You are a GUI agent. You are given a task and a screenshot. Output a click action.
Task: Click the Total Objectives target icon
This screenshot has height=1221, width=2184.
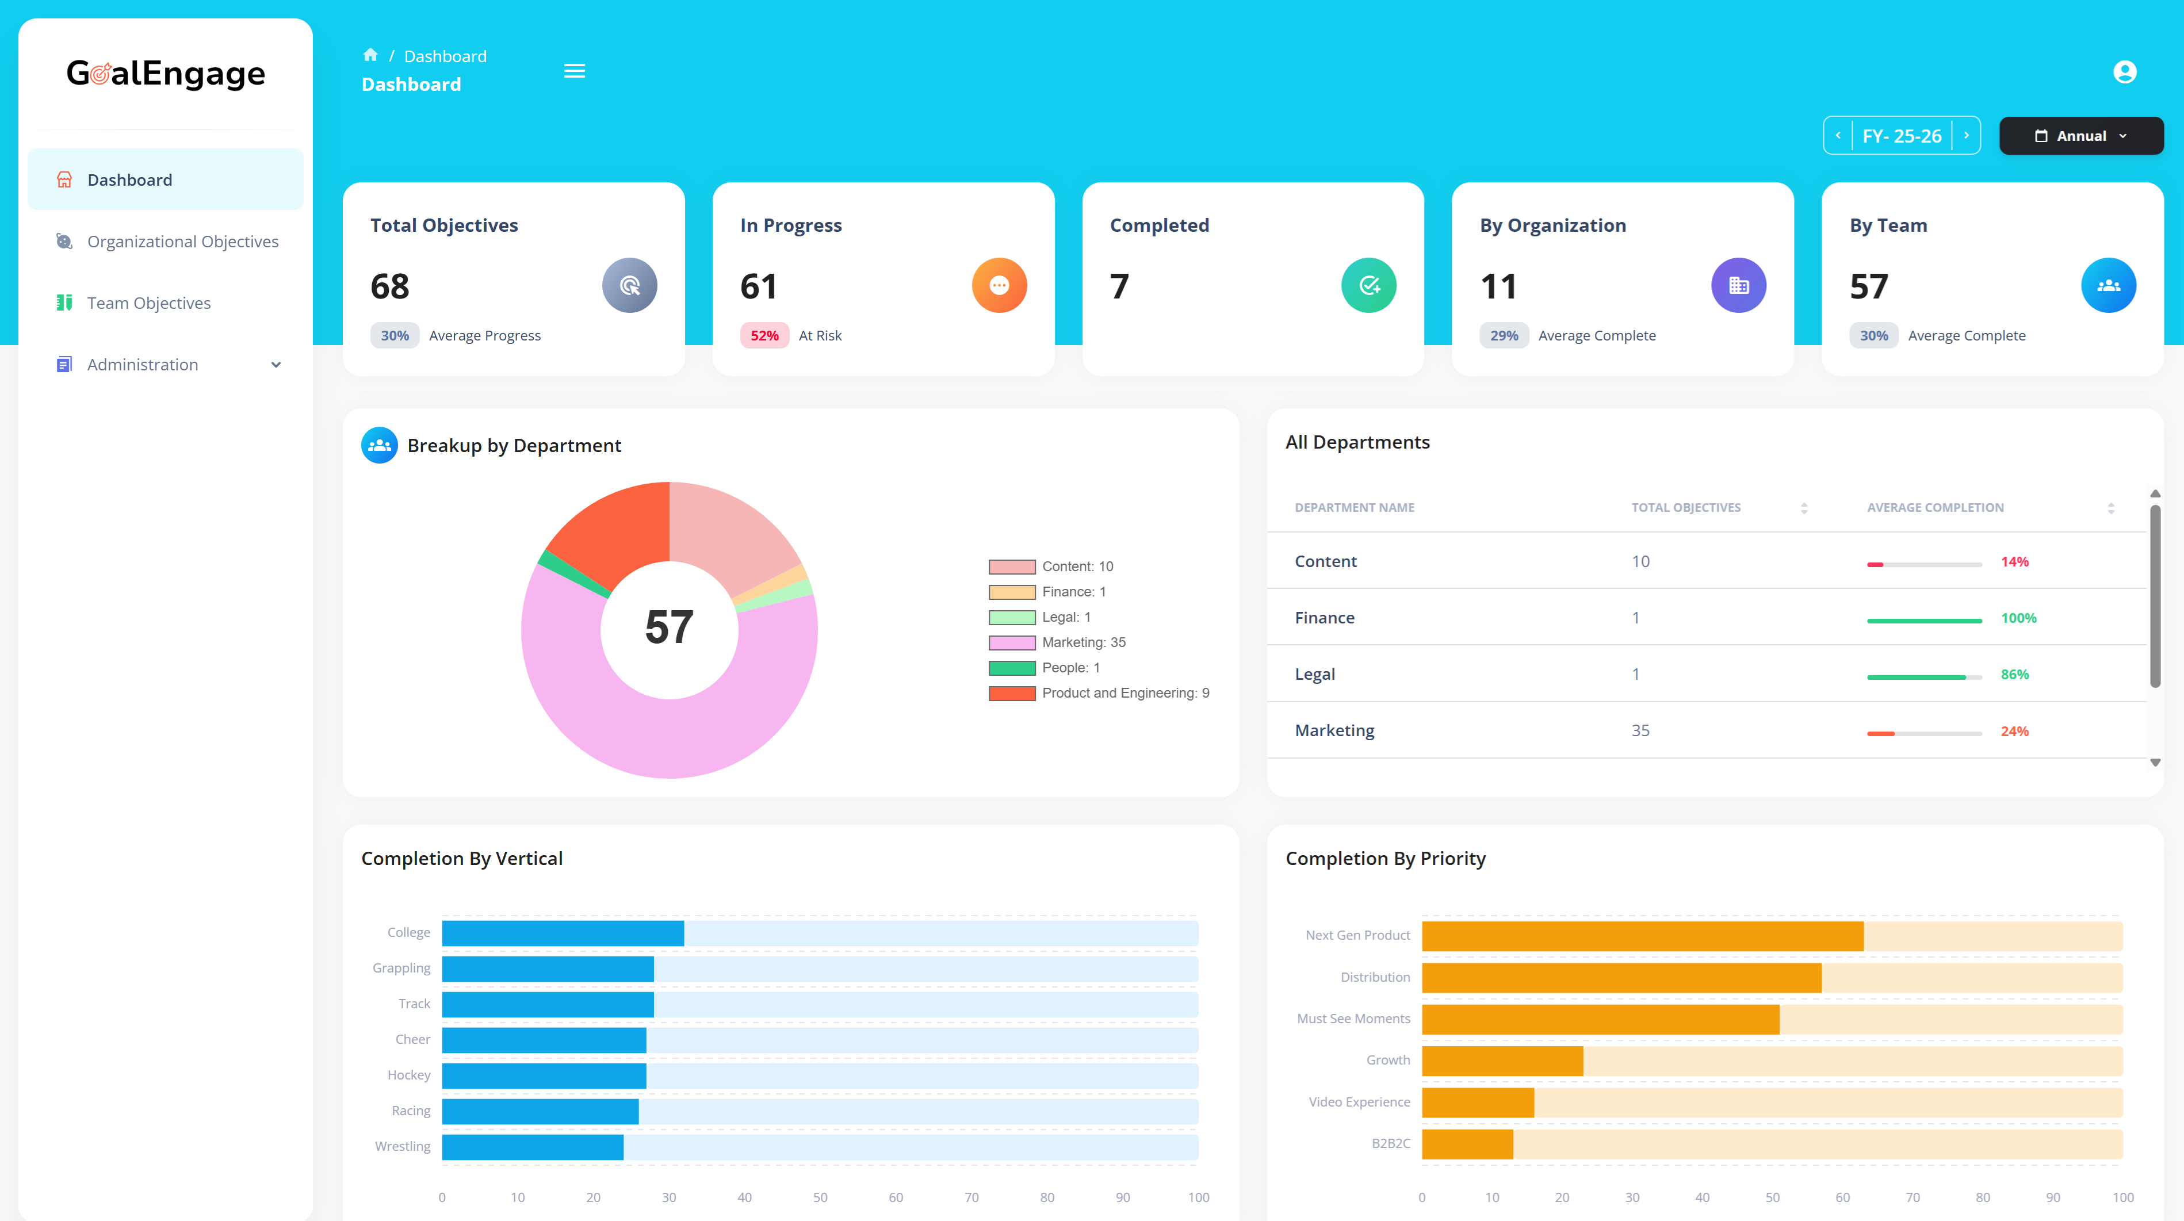pyautogui.click(x=629, y=285)
